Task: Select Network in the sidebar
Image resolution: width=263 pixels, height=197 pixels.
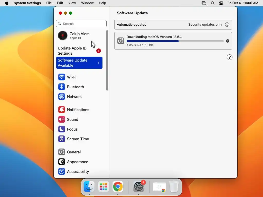Action: coord(79,97)
